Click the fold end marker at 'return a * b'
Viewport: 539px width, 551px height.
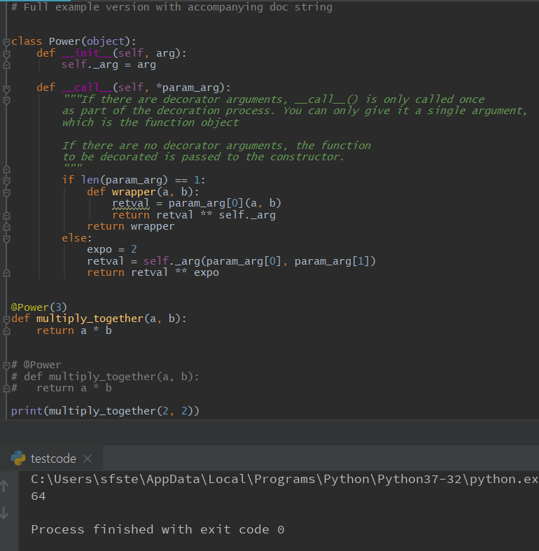click(x=6, y=331)
